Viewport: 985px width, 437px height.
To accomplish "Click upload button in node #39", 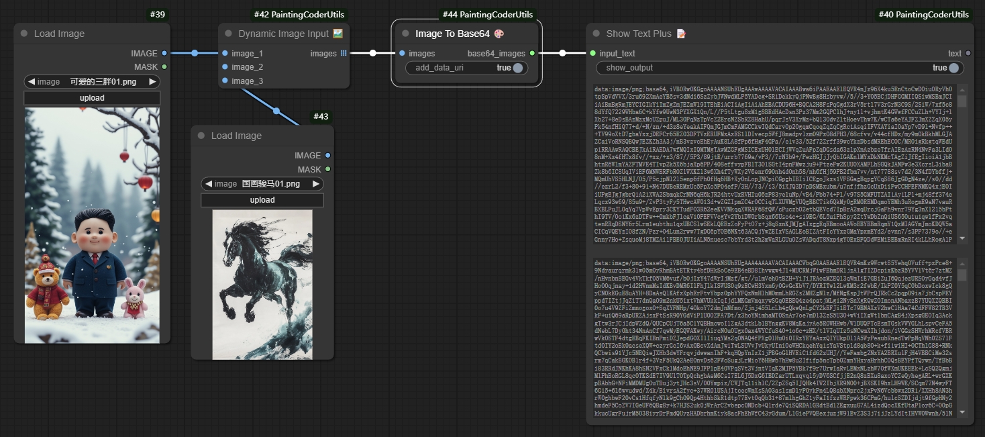I will coord(92,98).
